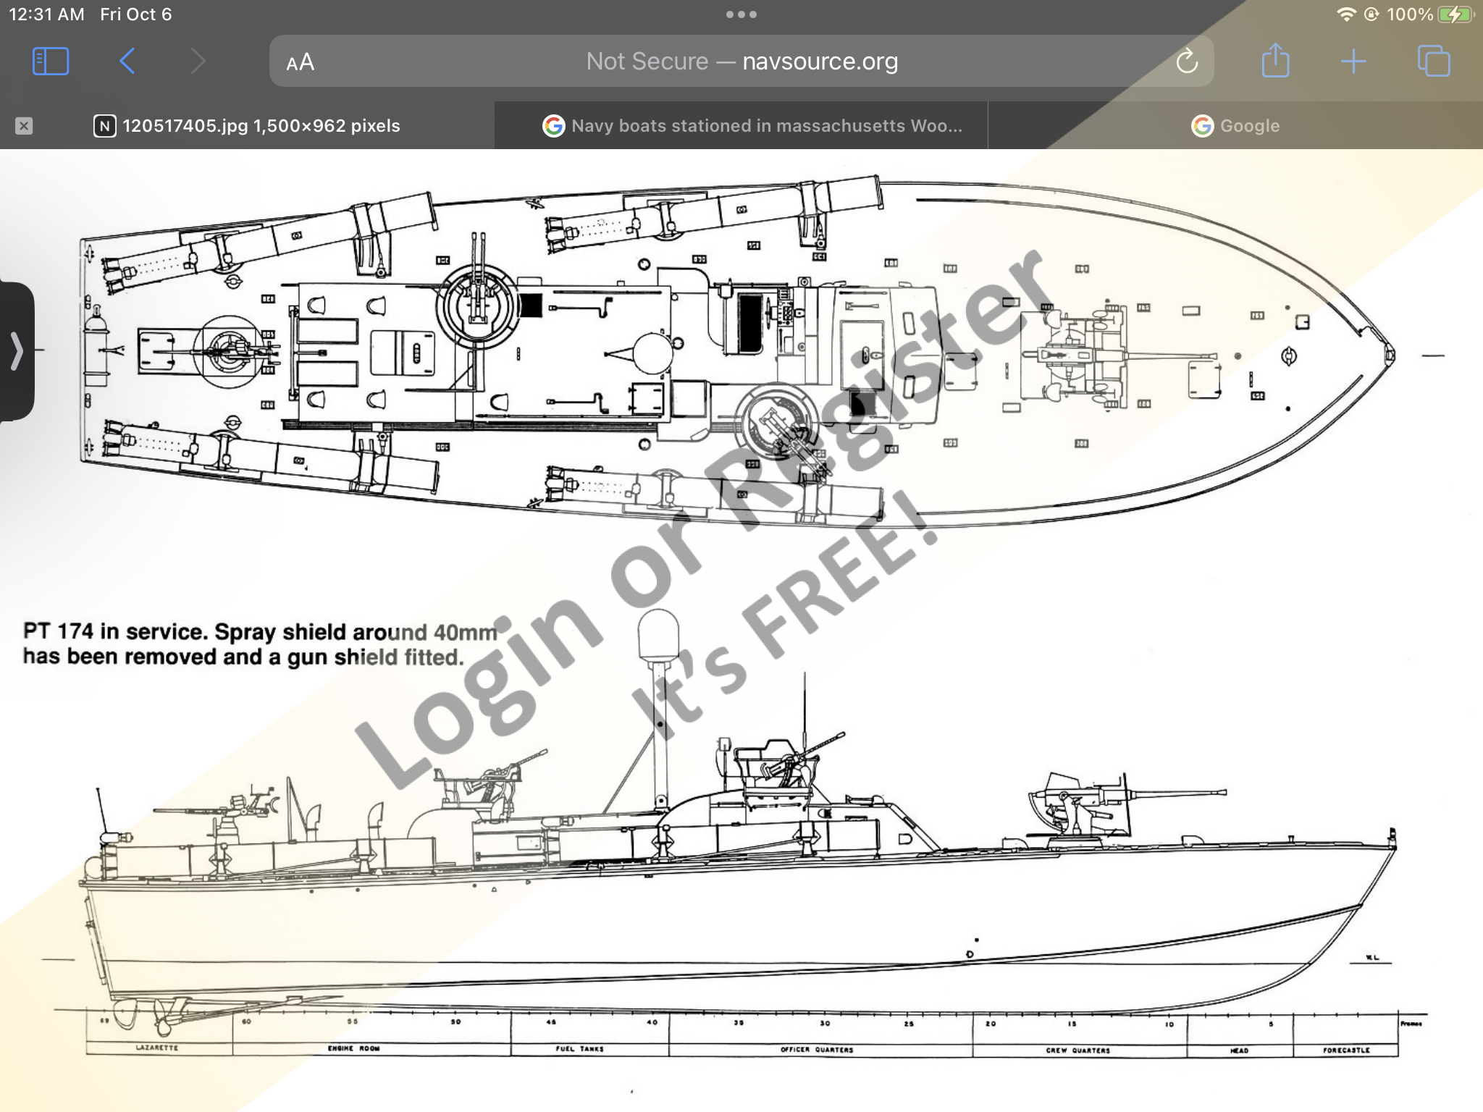
Task: Reload the navsource.org page
Action: coord(1187,62)
